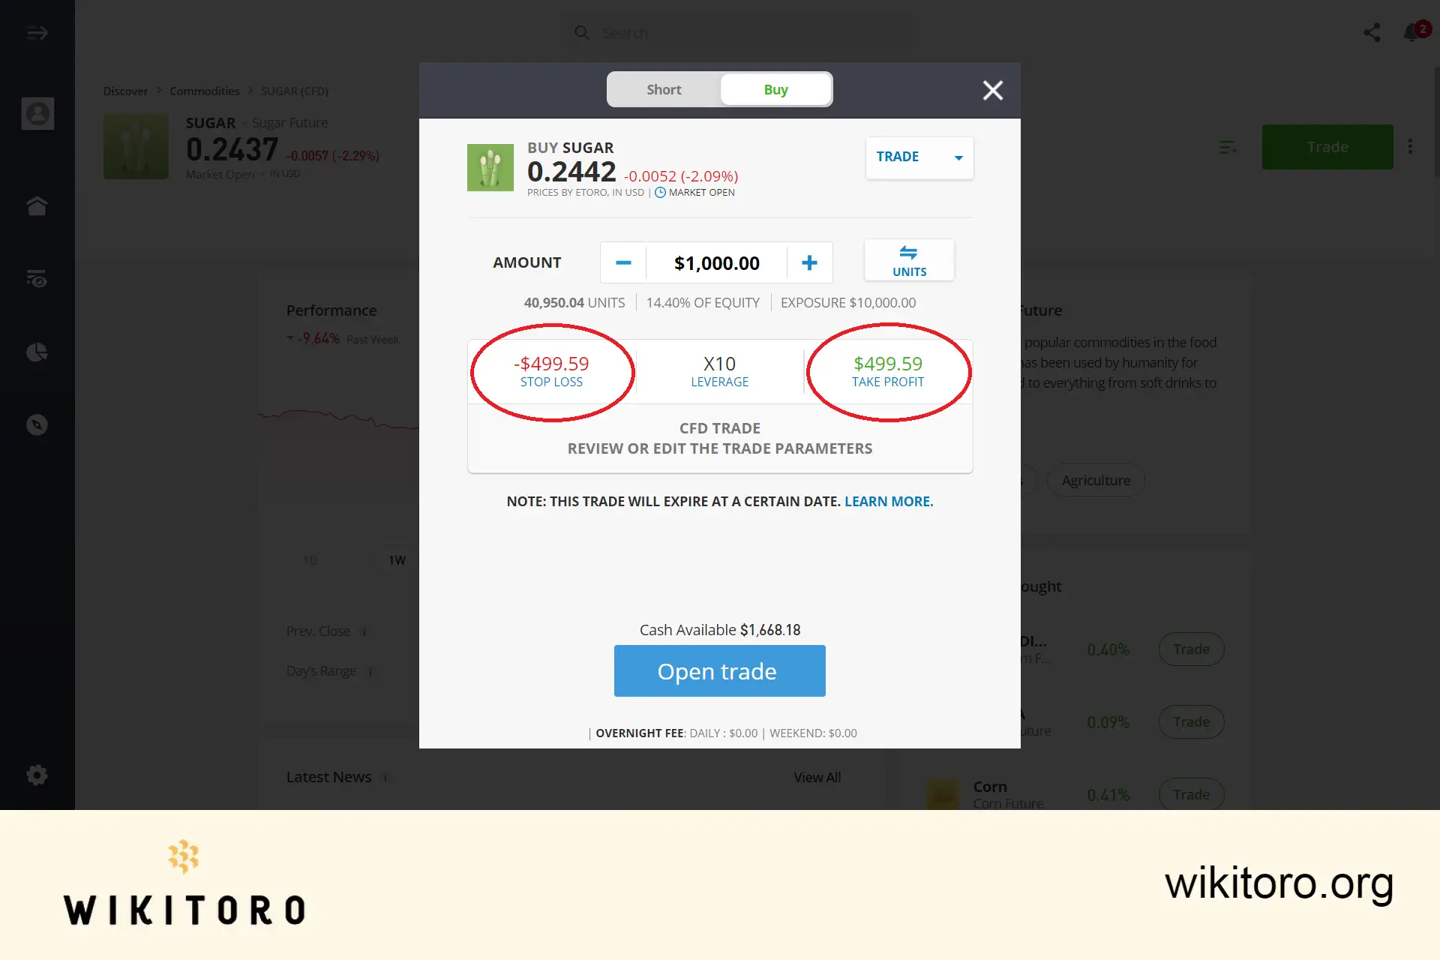Click the plus stepper to increase amount

809,262
